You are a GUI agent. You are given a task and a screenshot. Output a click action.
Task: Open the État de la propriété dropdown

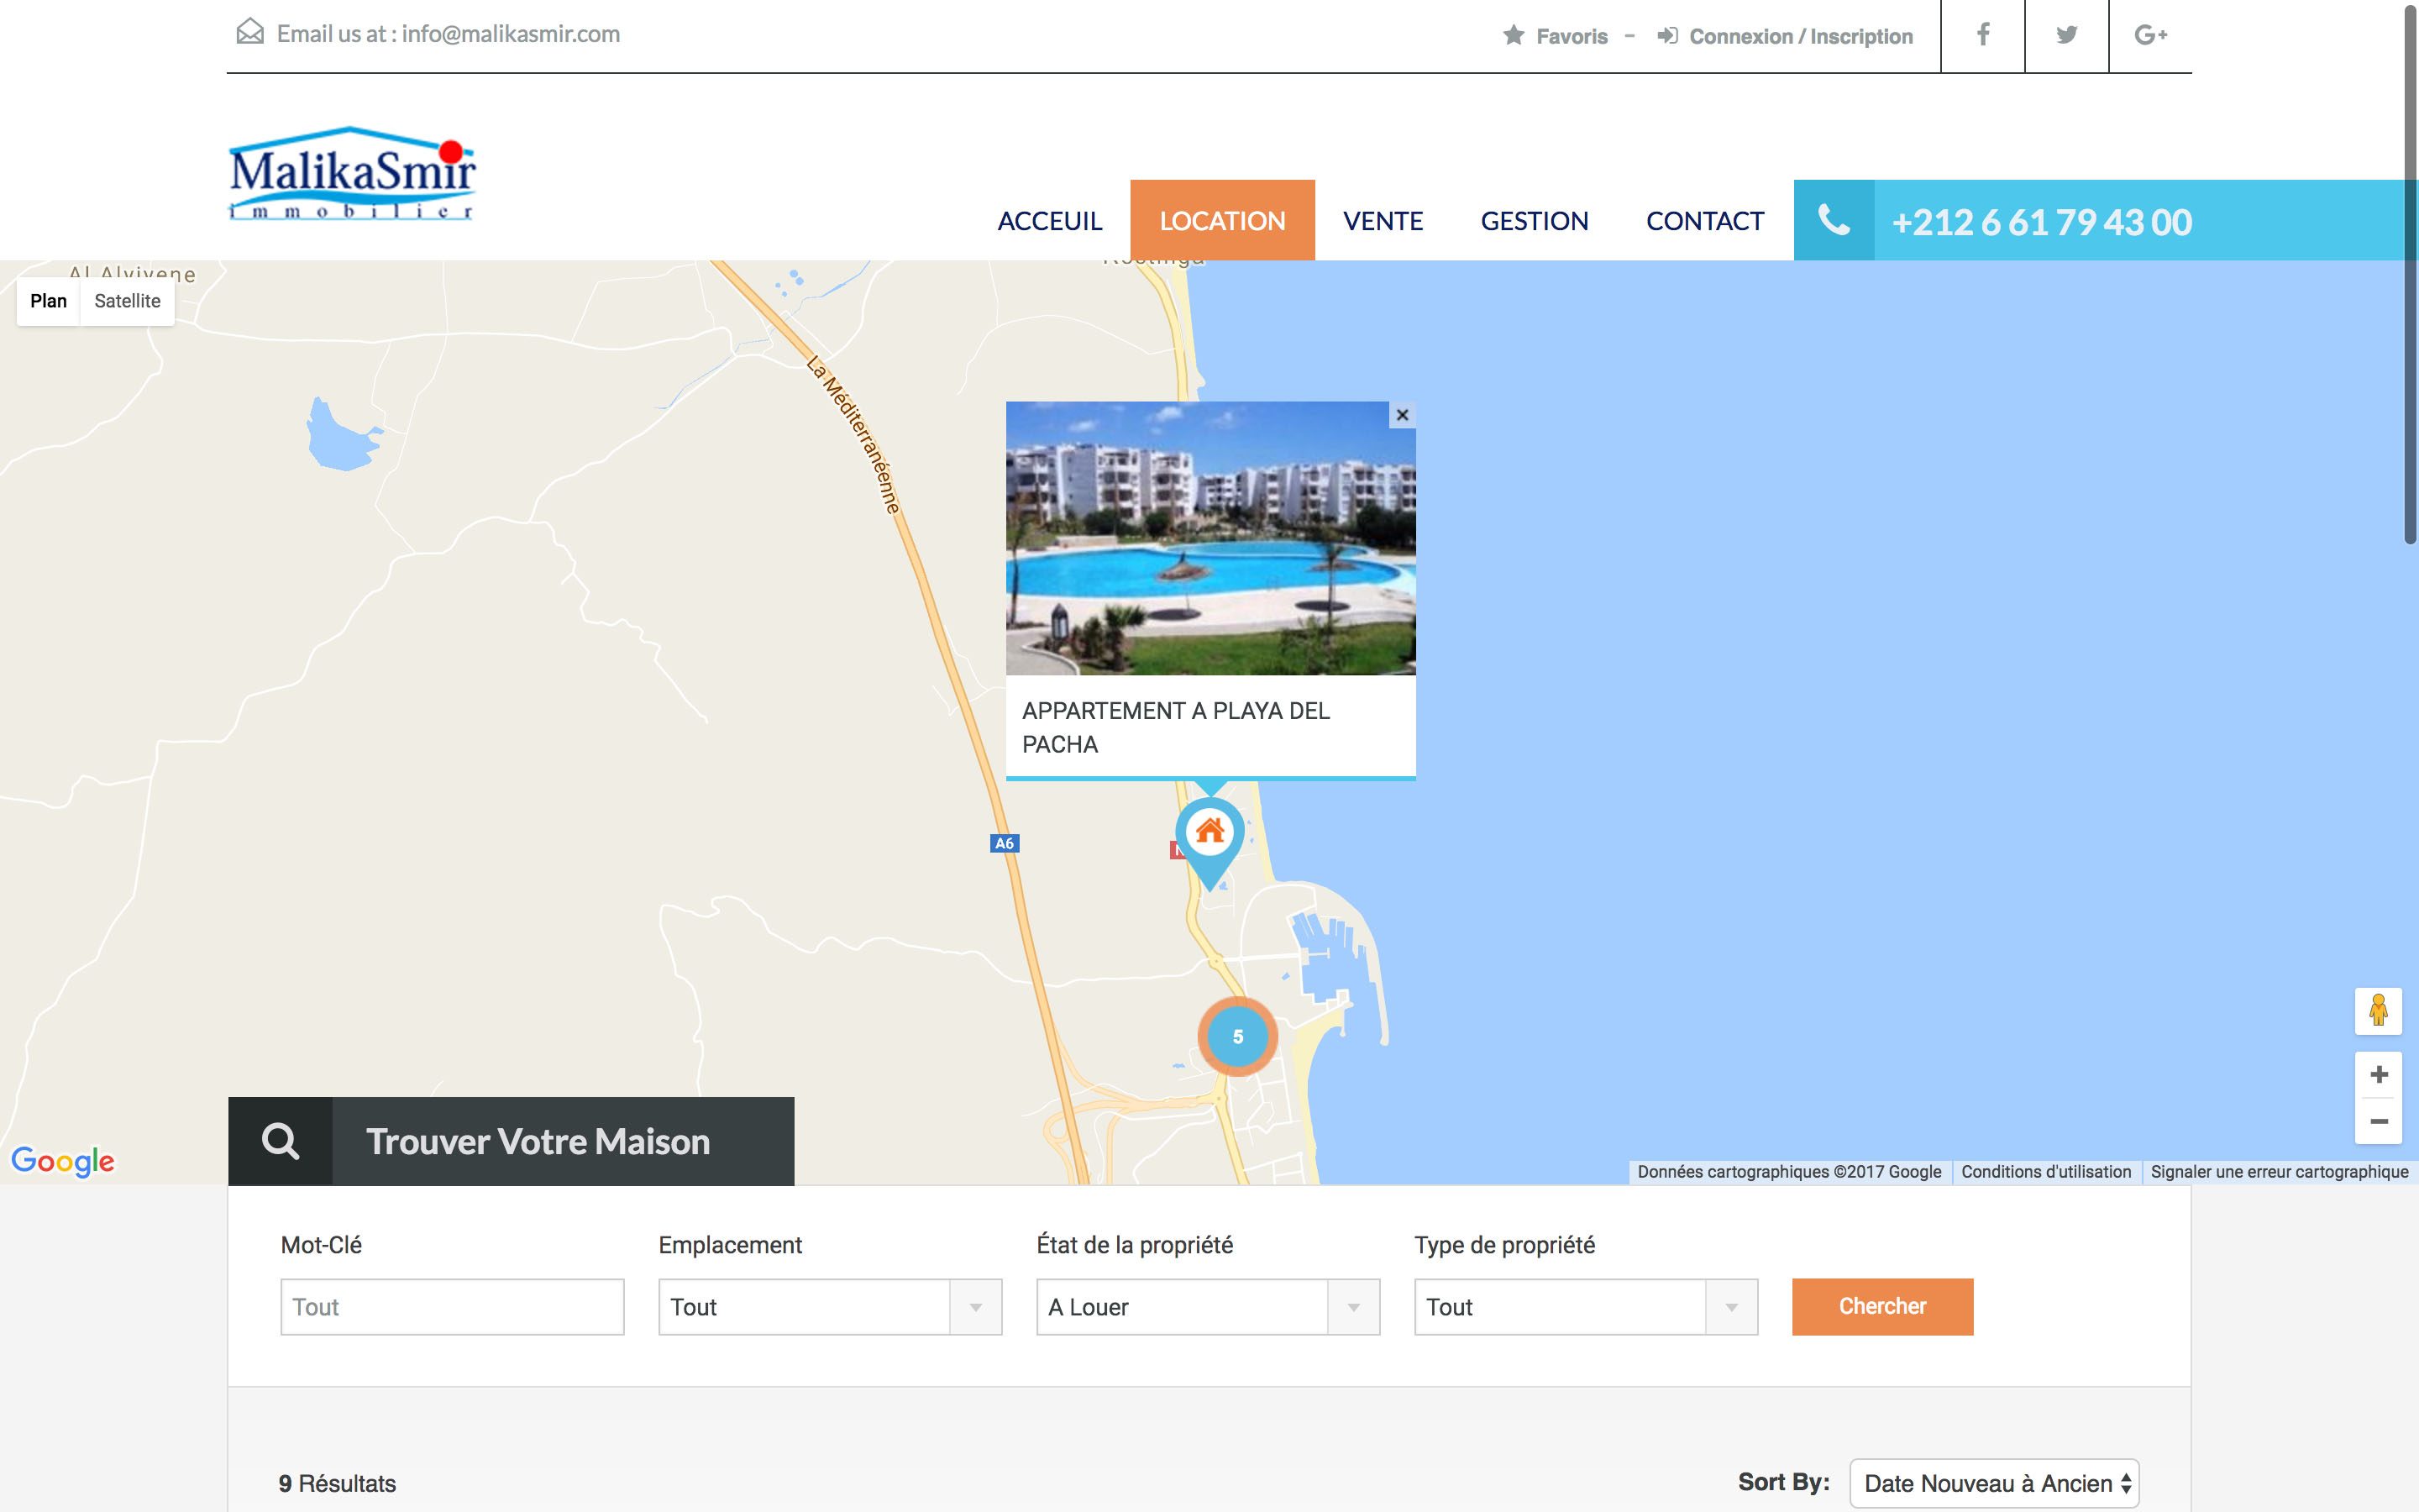(1208, 1307)
